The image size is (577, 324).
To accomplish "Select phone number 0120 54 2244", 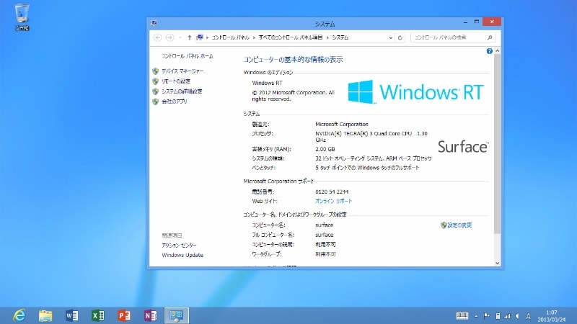I will (x=332, y=192).
